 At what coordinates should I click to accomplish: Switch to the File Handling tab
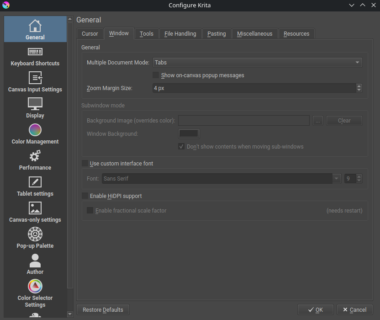click(180, 34)
